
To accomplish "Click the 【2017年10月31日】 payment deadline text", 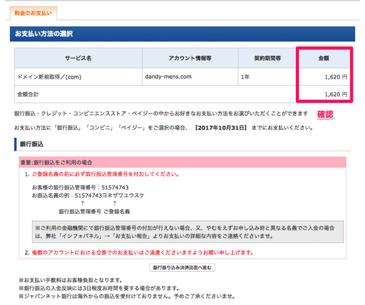I will 222,127.
